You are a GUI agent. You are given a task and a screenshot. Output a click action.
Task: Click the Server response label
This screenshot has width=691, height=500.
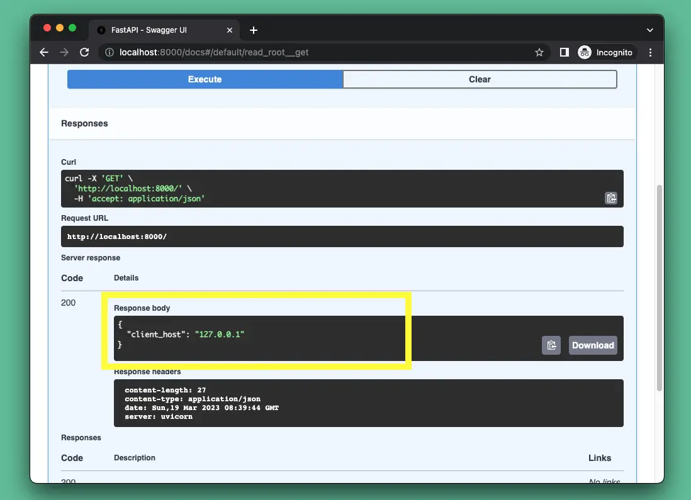[91, 258]
